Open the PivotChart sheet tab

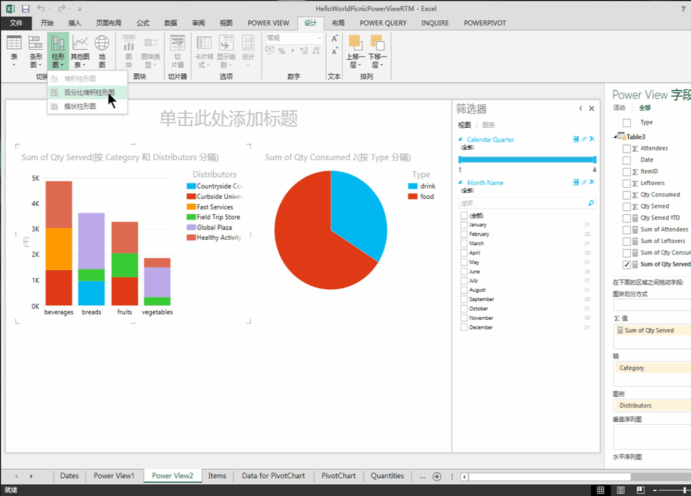tap(339, 476)
